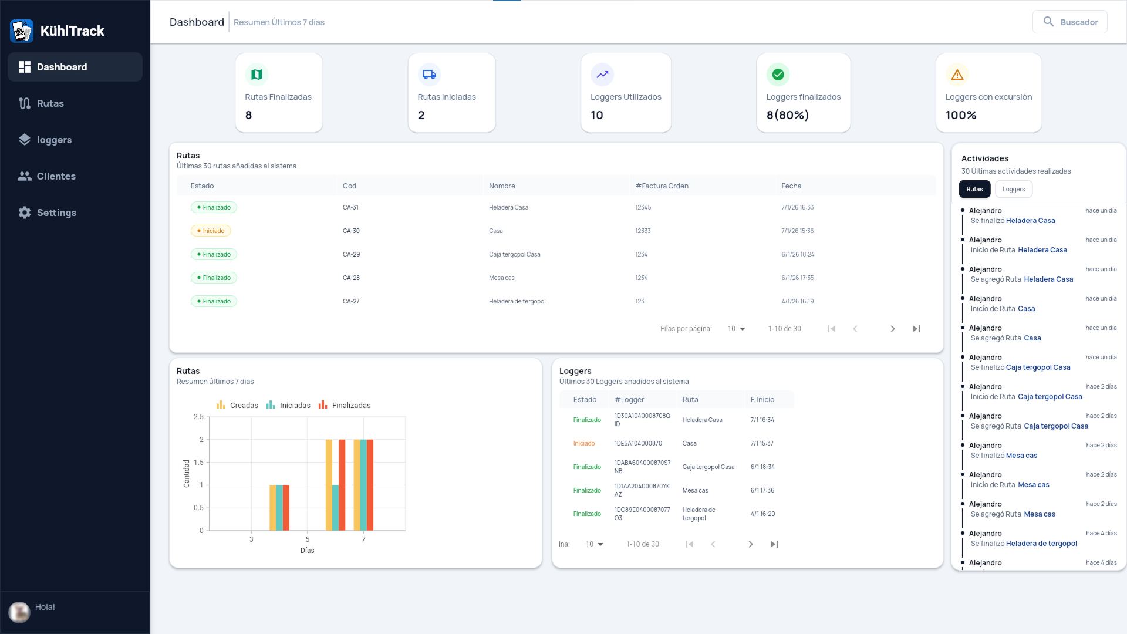Switch to the Rutas tab in Actividades
The height and width of the screenshot is (634, 1127).
pos(974,189)
